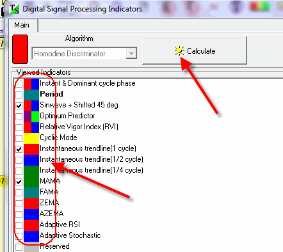
Task: Enable Instant & Dominant cycle phase checkbox
Action: tap(19, 84)
